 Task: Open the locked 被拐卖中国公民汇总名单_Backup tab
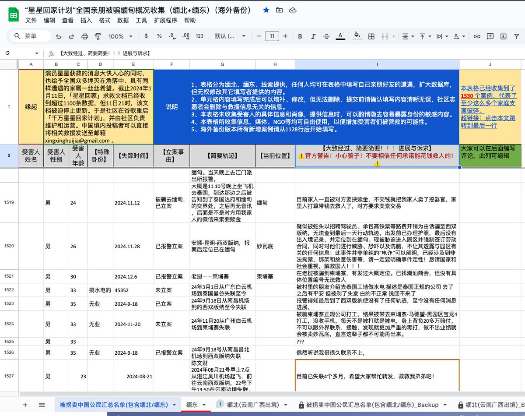point(374,405)
